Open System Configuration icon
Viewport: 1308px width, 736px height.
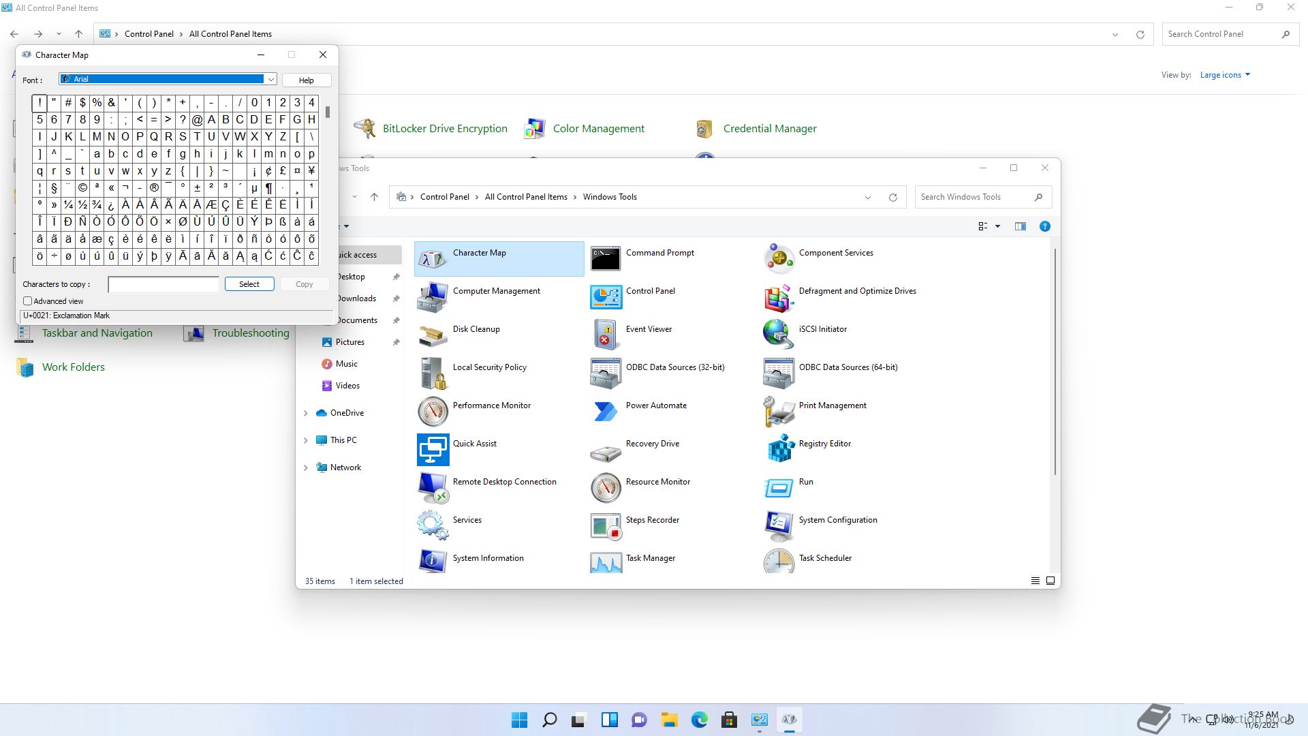[779, 526]
